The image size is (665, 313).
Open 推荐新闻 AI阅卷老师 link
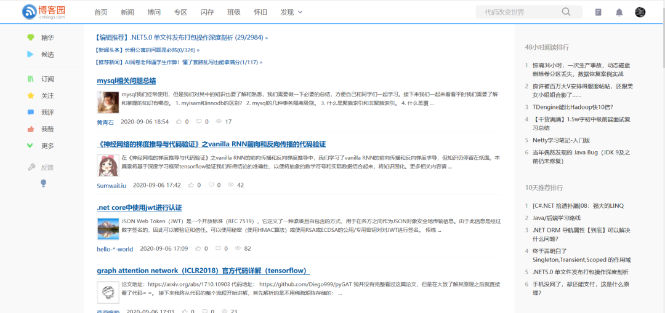point(179,62)
